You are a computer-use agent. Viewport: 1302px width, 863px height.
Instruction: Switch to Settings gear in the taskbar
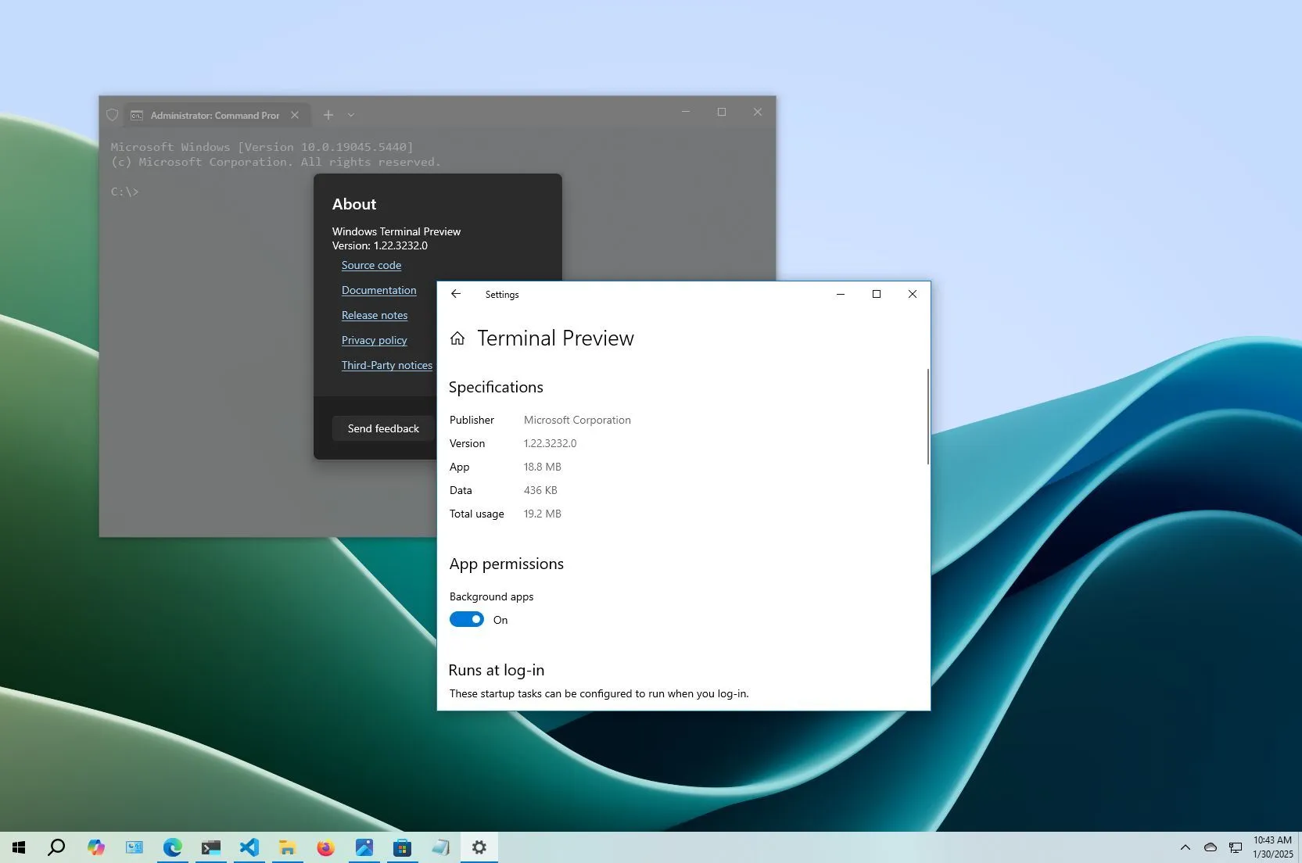tap(479, 847)
